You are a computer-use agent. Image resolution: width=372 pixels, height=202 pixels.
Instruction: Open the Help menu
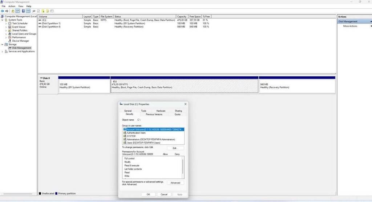(29, 6)
